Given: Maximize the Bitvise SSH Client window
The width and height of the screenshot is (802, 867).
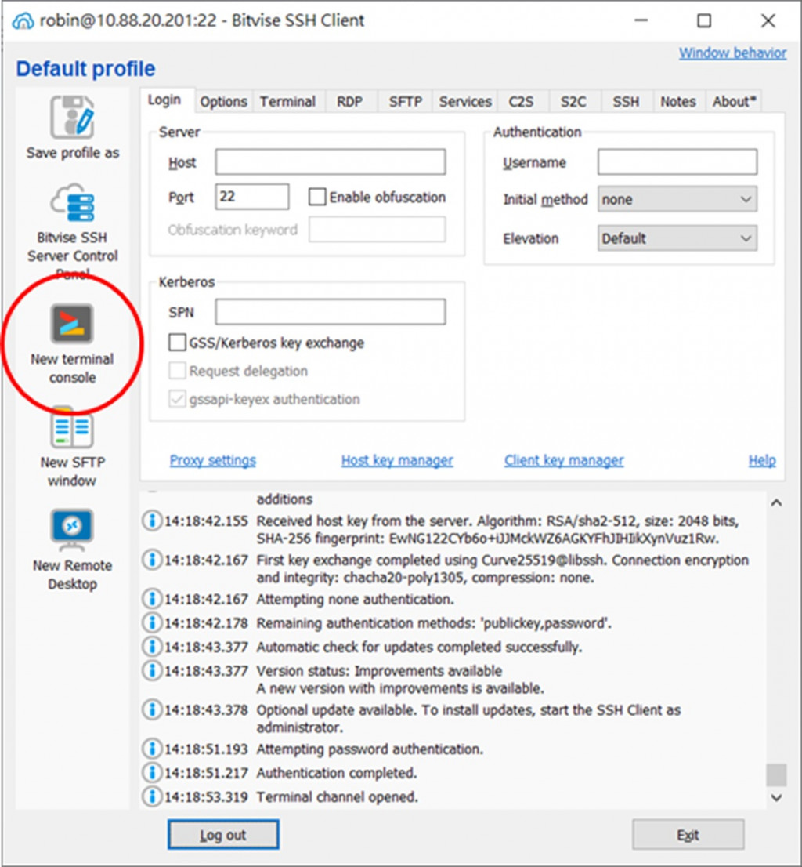Looking at the screenshot, I should (704, 21).
